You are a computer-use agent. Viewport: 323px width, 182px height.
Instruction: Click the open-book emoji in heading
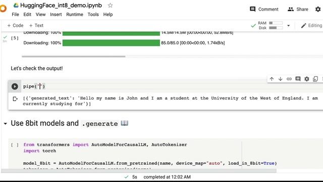pos(125,123)
